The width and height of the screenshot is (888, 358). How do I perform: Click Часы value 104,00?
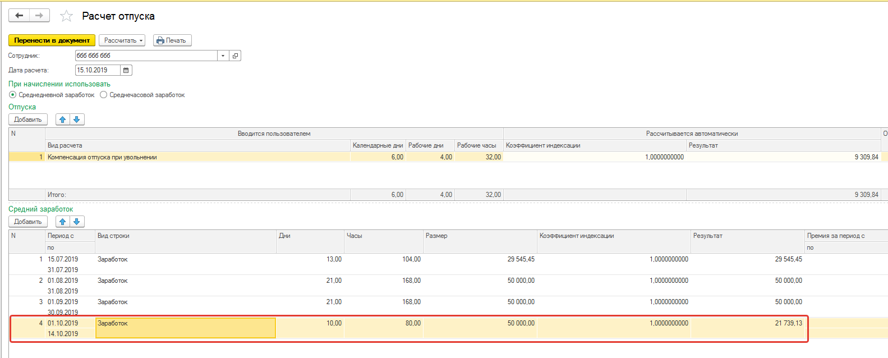click(411, 259)
